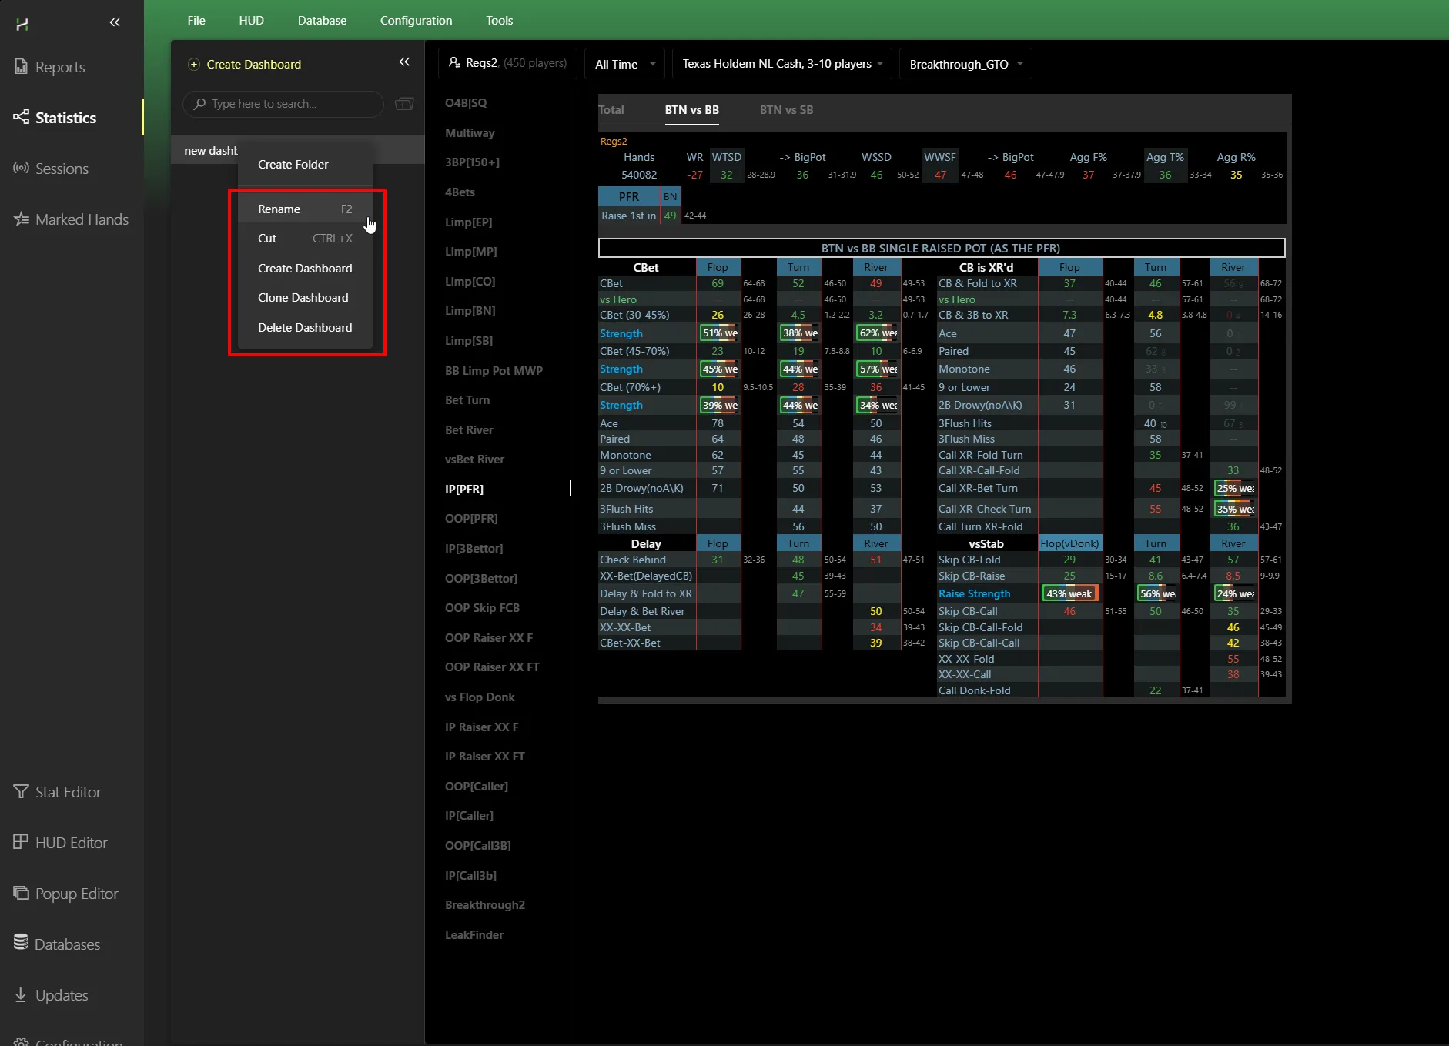The image size is (1449, 1046).
Task: Open the Popup Editor icon
Action: [21, 893]
